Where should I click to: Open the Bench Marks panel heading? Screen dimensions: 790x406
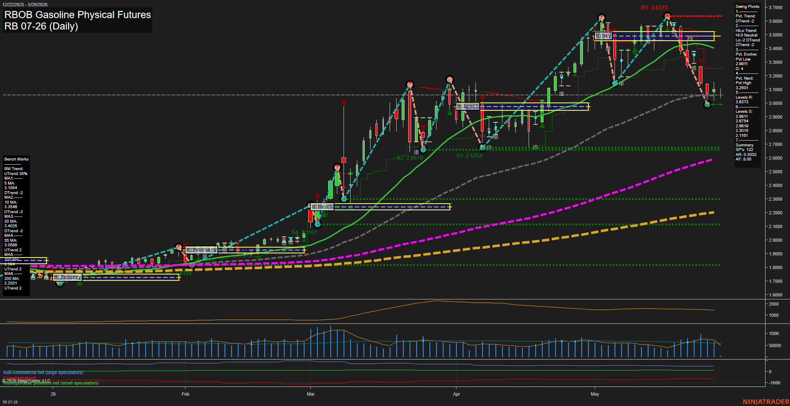pyautogui.click(x=16, y=159)
